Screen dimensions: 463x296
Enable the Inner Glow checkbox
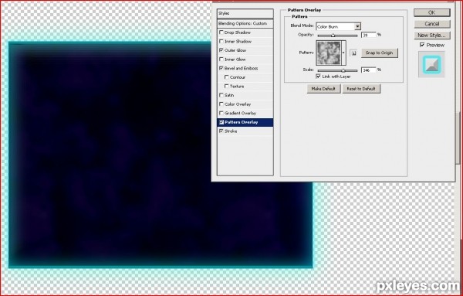[221, 60]
